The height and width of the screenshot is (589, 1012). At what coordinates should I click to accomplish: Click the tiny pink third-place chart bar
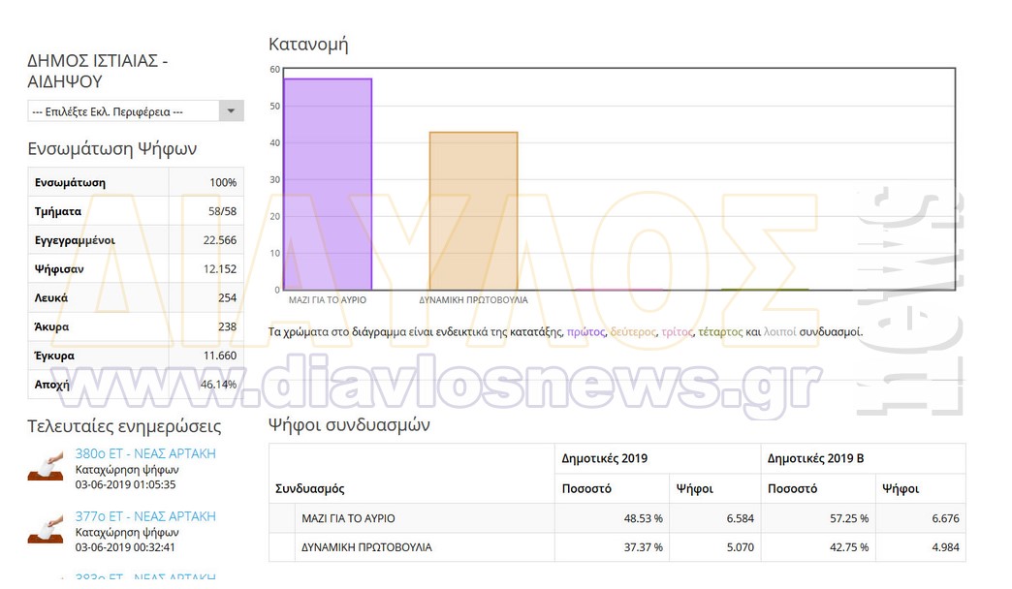(x=618, y=289)
